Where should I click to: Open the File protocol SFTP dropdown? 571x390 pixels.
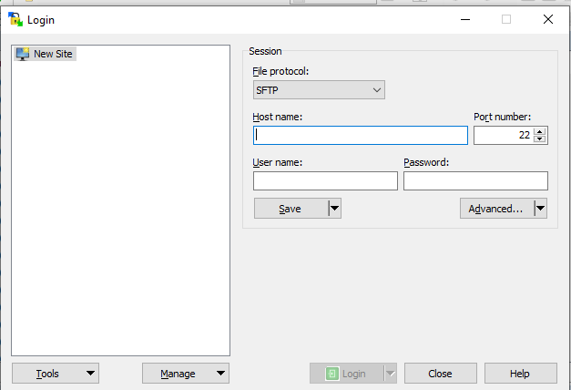pyautogui.click(x=319, y=90)
